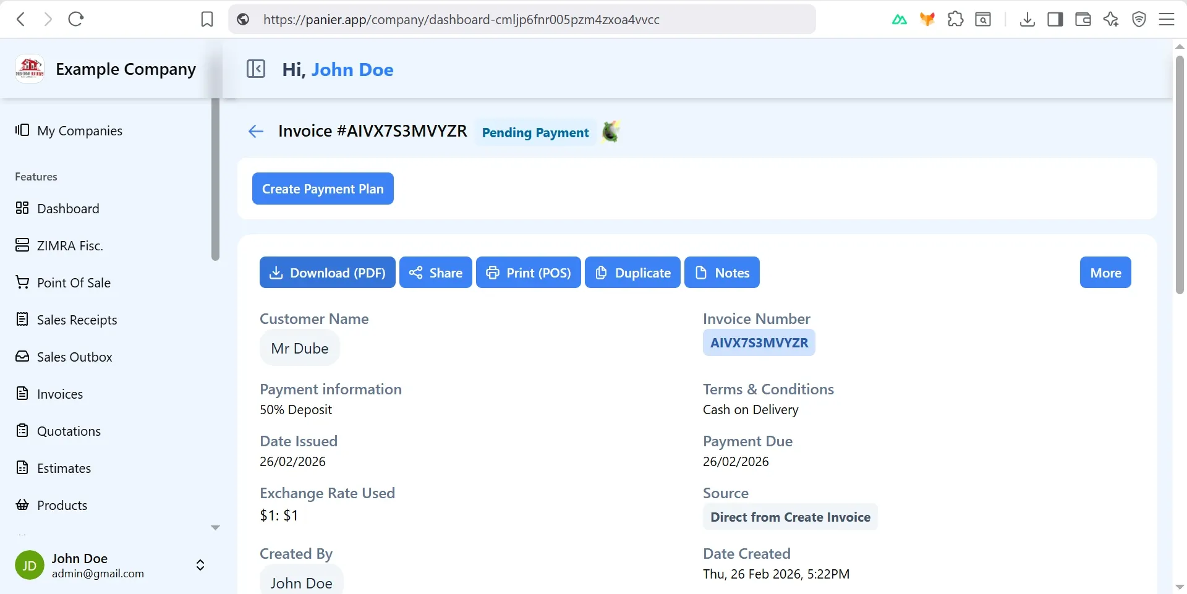Screen dimensions: 1187x594
Task: Reload the page
Action: click(76, 19)
